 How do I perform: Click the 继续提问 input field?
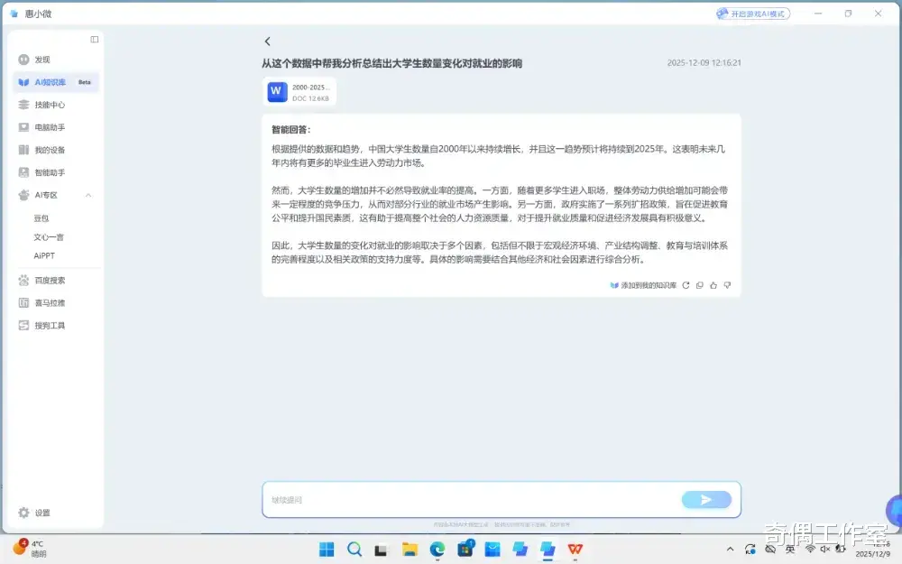click(472, 500)
